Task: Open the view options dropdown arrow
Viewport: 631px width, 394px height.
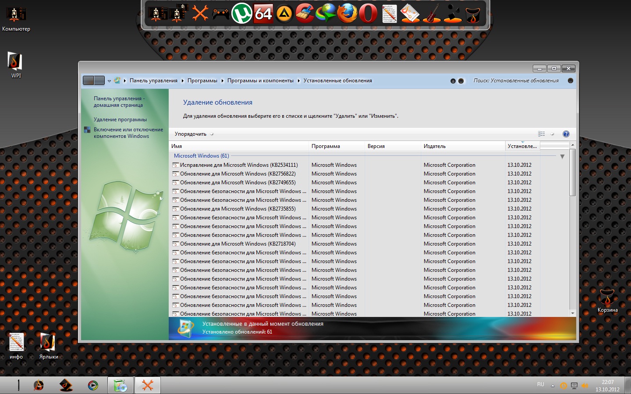Action: (552, 134)
